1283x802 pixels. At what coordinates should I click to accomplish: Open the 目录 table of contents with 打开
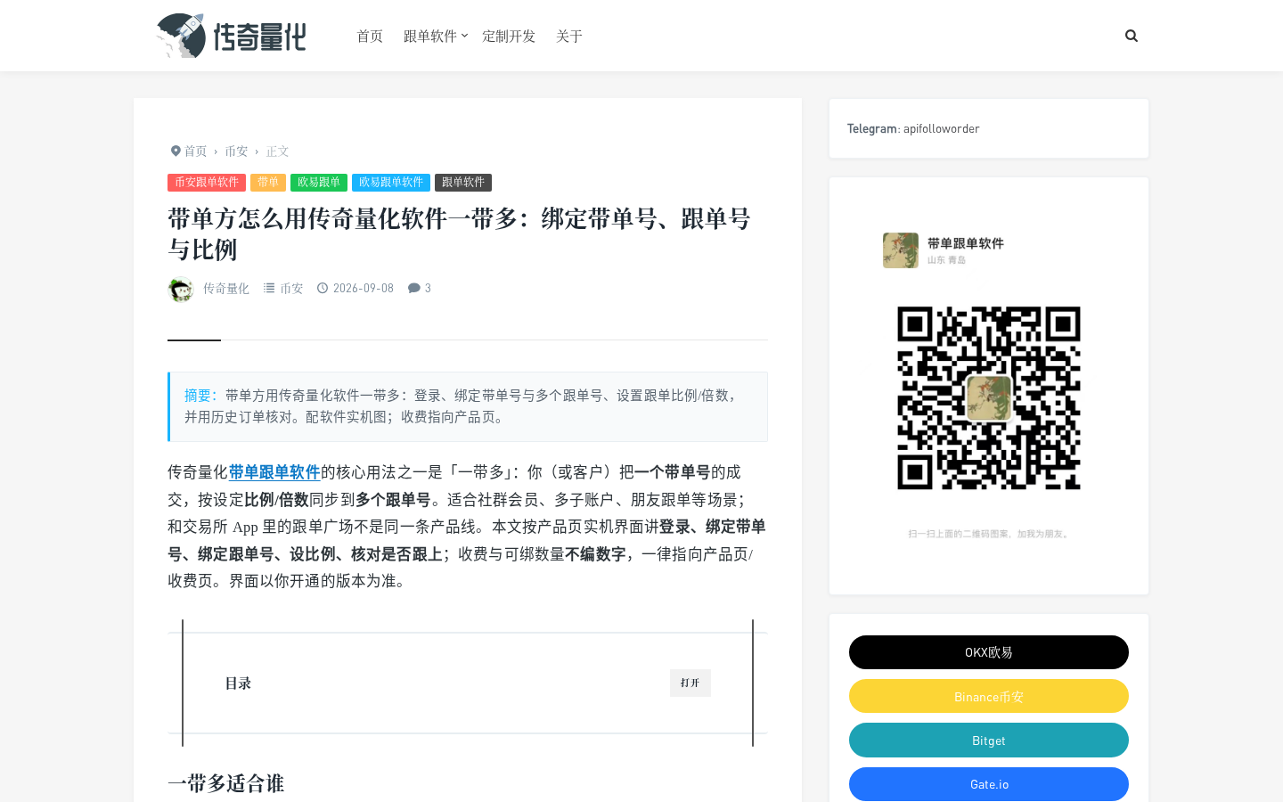point(691,683)
